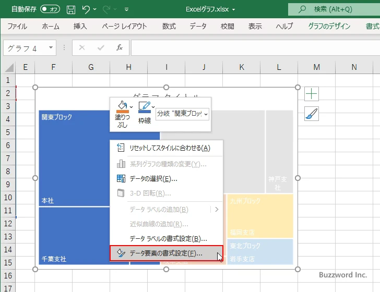Open the 数式 tab
The height and width of the screenshot is (292, 380).
tap(169, 26)
